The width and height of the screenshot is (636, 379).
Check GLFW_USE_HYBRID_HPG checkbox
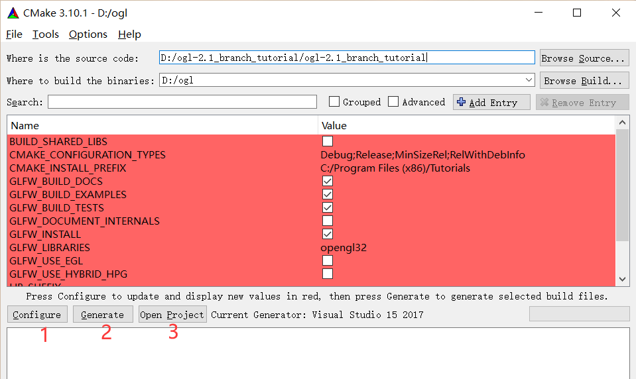[x=328, y=274]
